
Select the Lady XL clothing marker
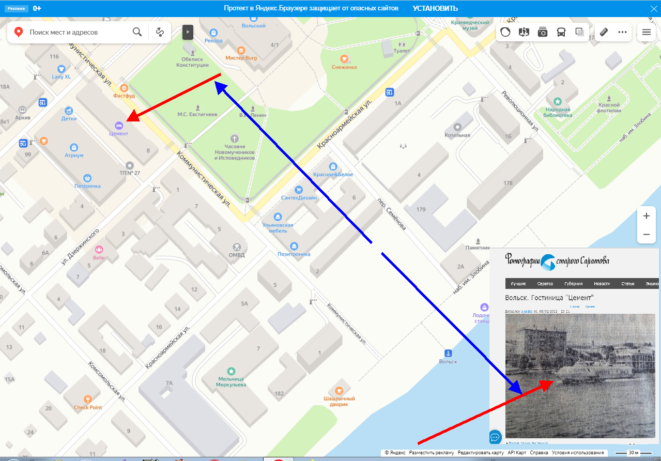coord(61,69)
